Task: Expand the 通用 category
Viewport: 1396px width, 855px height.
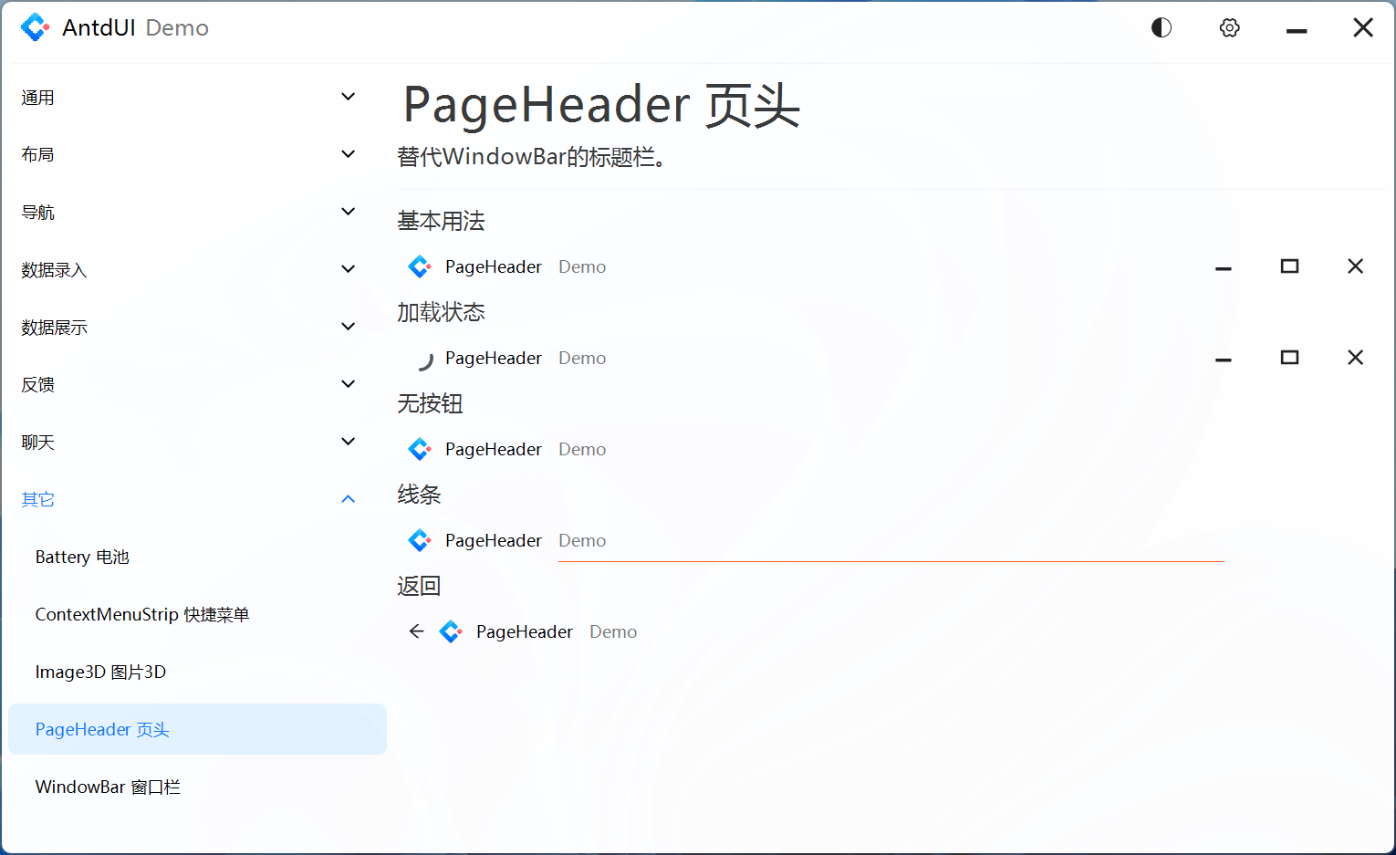Action: 182,97
